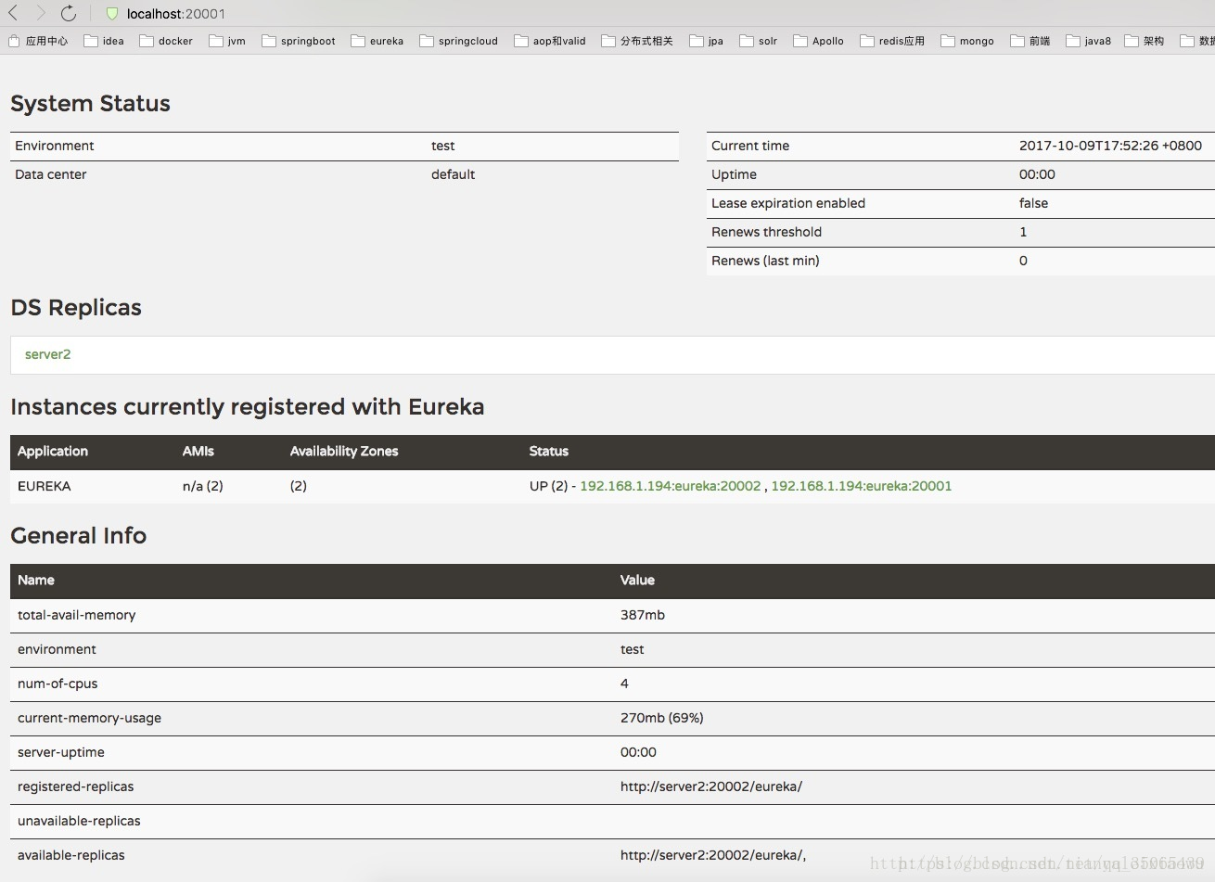Click the current-memory-usage row name
Viewport: 1215px width, 882px height.
point(89,718)
